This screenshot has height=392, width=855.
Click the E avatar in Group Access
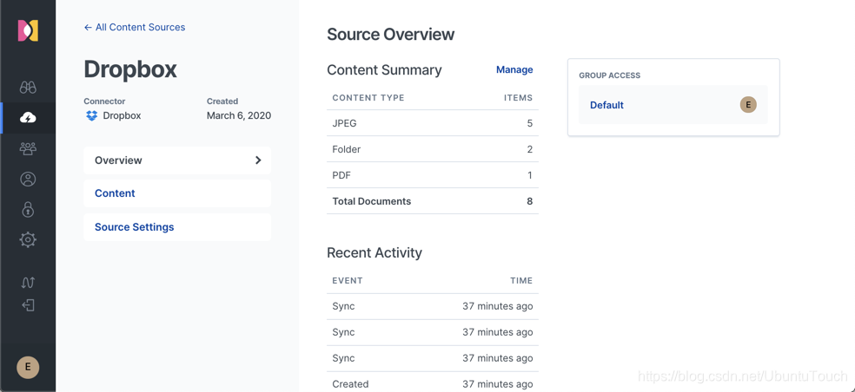coord(748,105)
